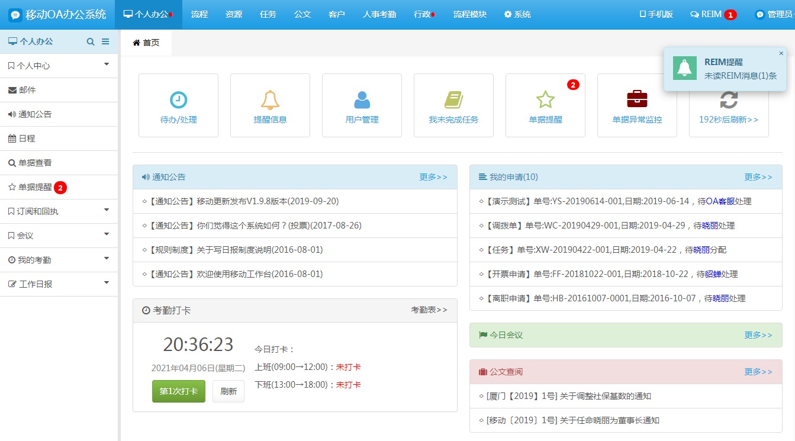Open the book icon 我未完成任务
The image size is (795, 441).
pyautogui.click(x=453, y=100)
